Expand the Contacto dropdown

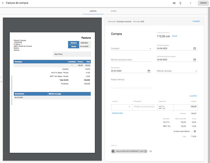pos(150,49)
